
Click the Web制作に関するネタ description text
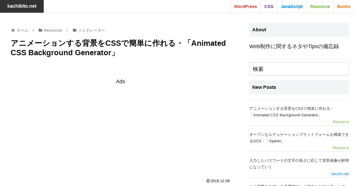click(294, 46)
